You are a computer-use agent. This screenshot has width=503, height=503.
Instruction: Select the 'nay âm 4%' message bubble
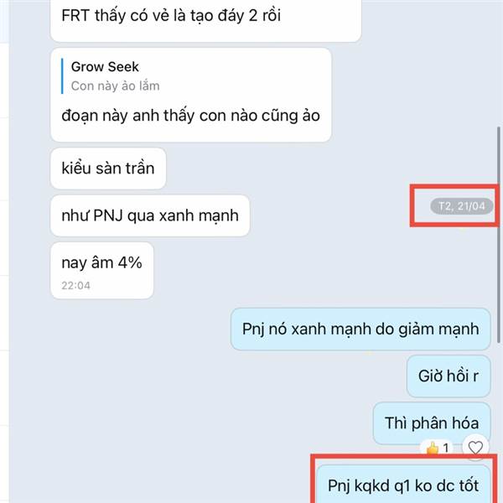(102, 271)
